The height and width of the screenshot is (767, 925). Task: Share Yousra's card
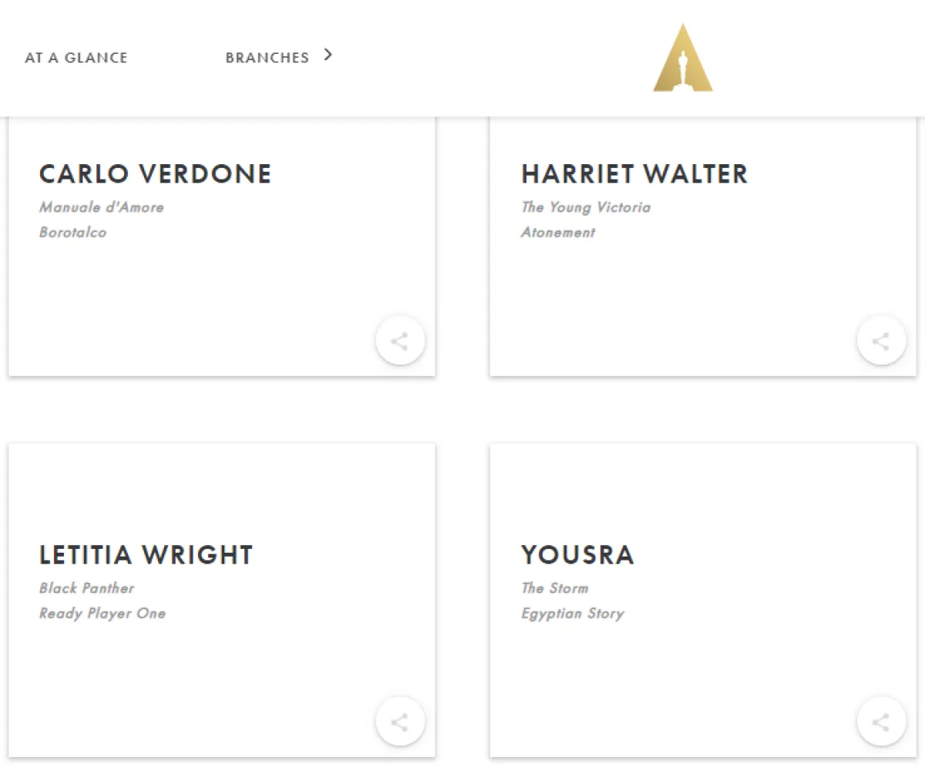point(880,722)
